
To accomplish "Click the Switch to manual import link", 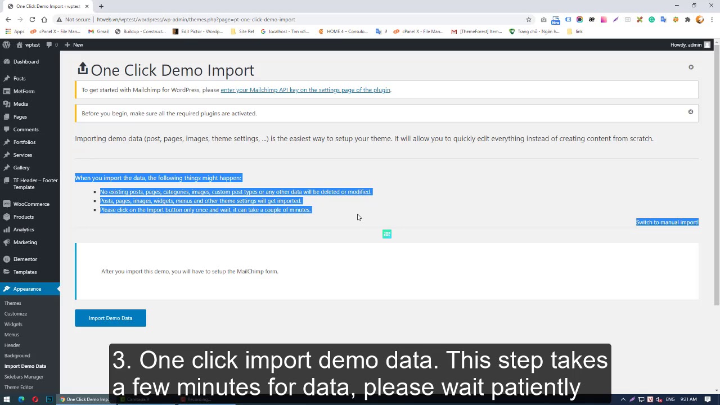I will 667,222.
